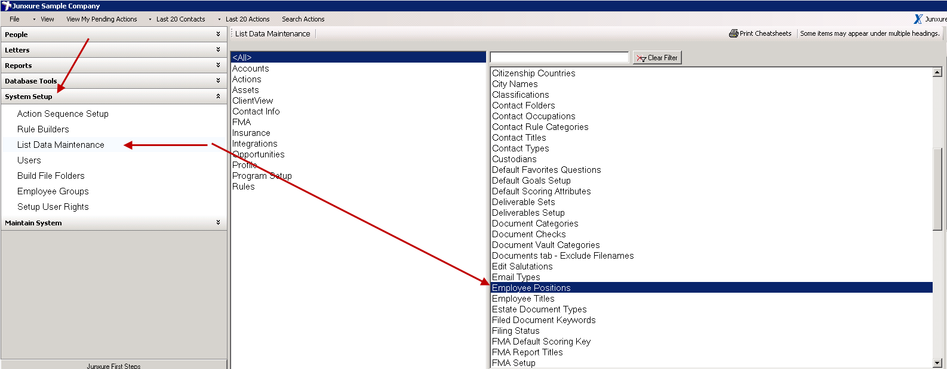Select Email Types
This screenshot has width=947, height=369.
pyautogui.click(x=516, y=277)
